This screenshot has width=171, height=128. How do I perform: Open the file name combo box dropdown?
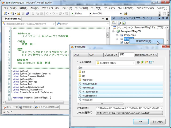click(x=161, y=108)
